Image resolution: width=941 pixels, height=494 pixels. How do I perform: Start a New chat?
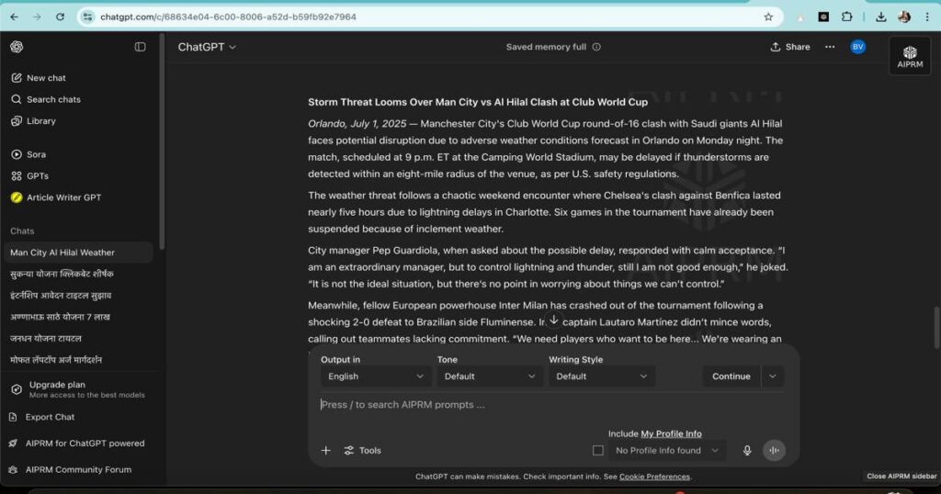pos(39,78)
